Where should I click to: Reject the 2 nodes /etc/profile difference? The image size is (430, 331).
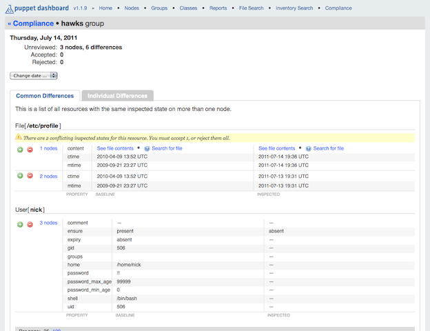point(30,176)
